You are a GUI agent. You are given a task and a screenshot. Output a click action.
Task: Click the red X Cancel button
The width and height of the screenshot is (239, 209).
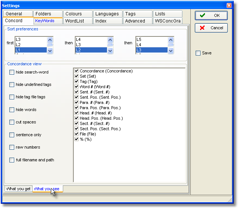(x=211, y=28)
